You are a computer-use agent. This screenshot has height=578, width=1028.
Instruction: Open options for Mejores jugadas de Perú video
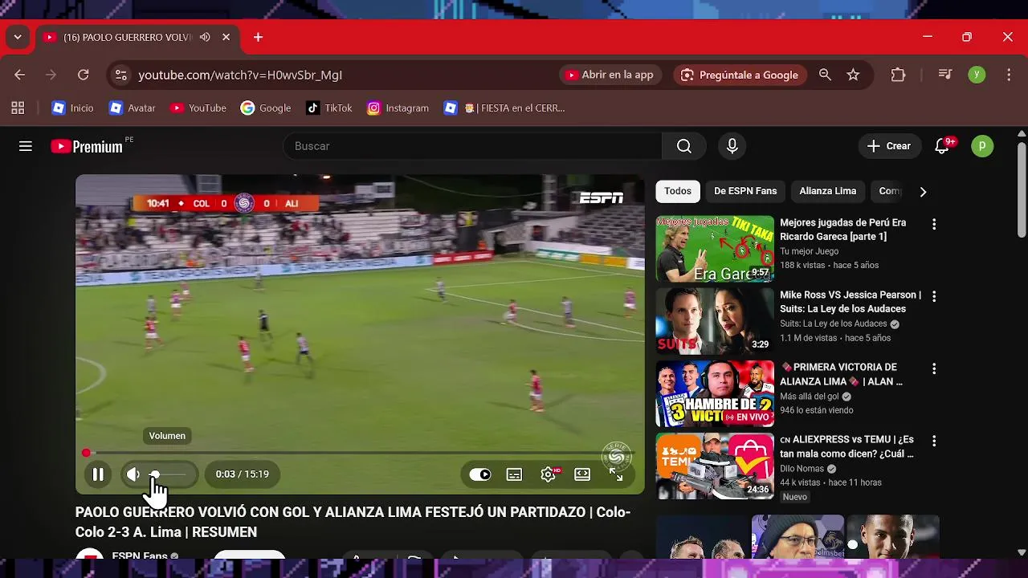pos(933,224)
